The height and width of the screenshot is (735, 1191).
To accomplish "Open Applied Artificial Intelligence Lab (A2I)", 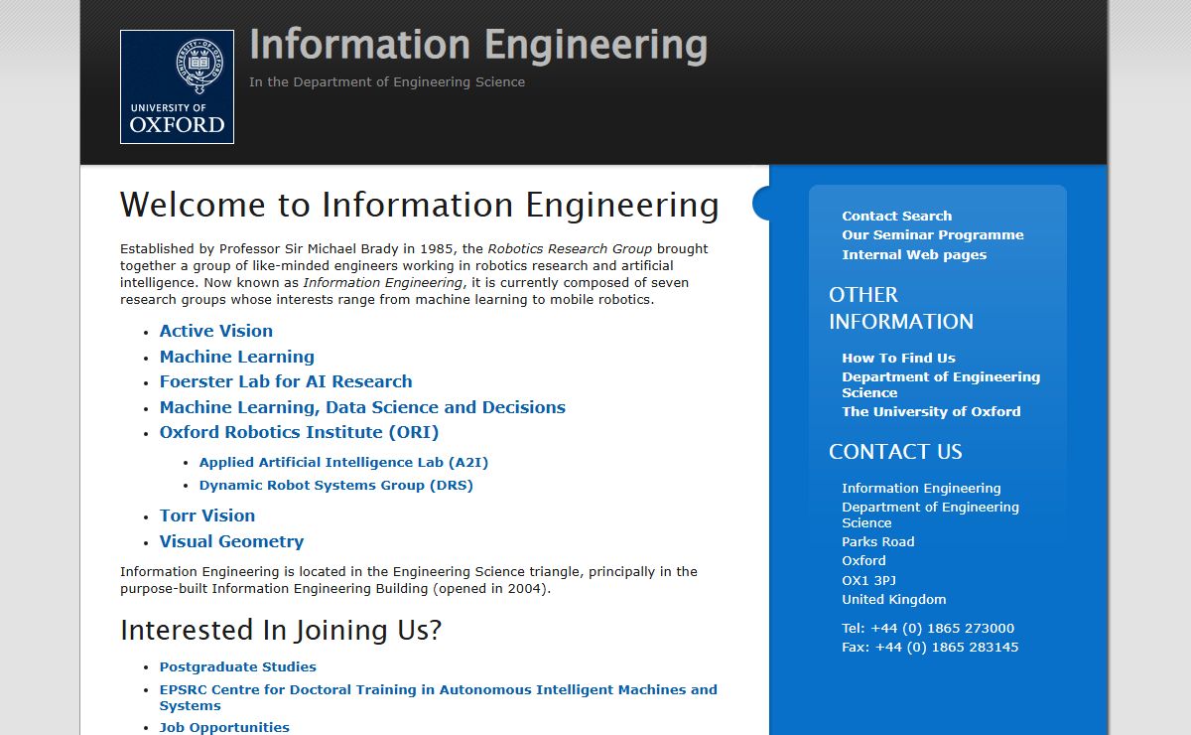I will (343, 462).
